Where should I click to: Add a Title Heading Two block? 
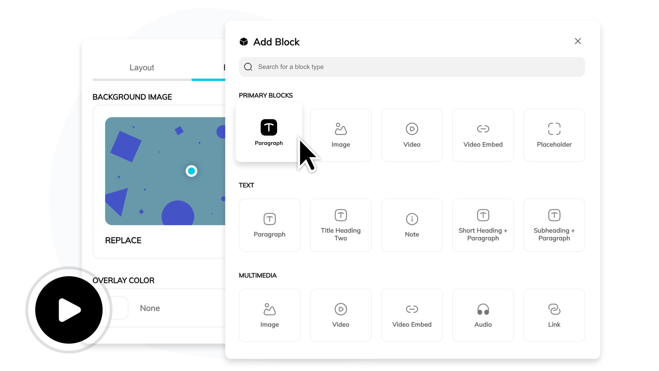(340, 225)
